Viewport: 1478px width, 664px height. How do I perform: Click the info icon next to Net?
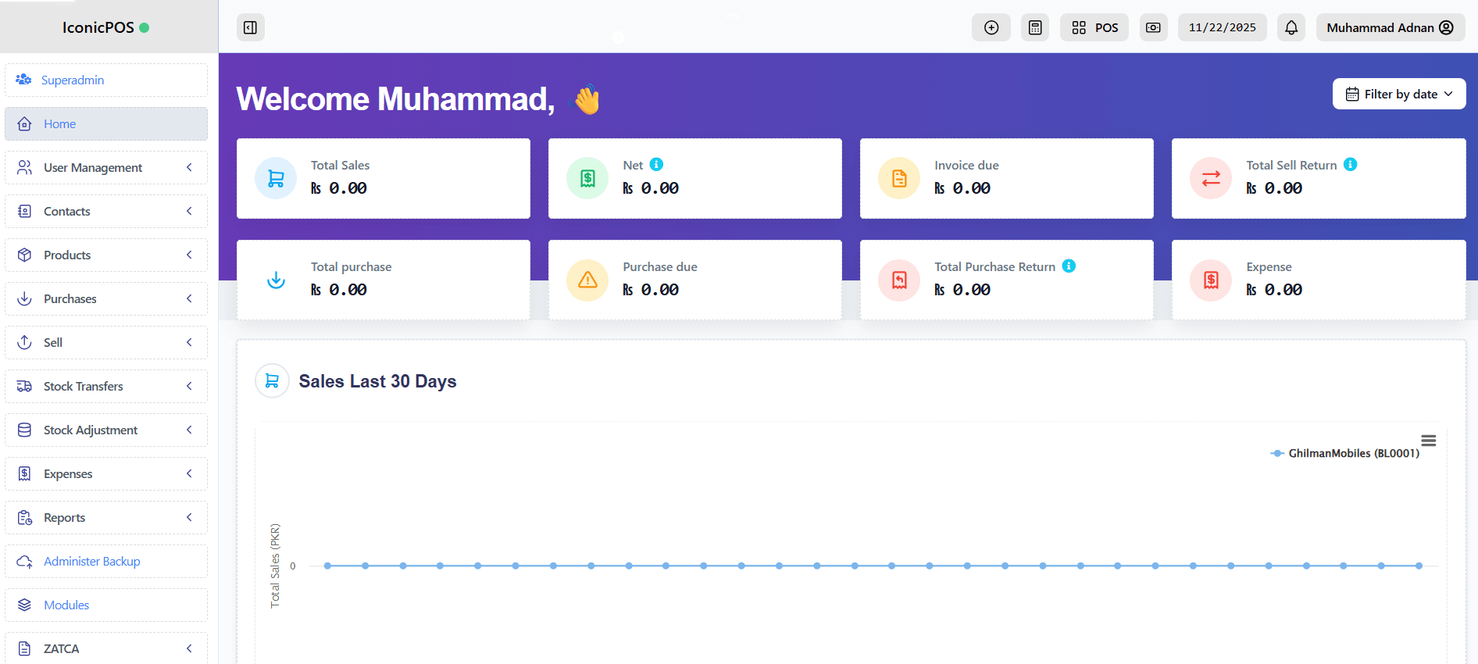(x=657, y=164)
